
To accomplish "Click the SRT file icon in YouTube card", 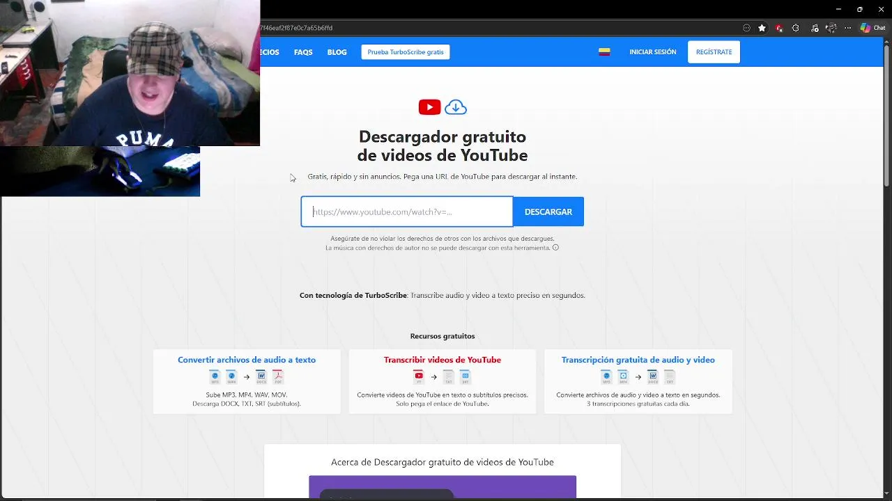I will [x=465, y=377].
